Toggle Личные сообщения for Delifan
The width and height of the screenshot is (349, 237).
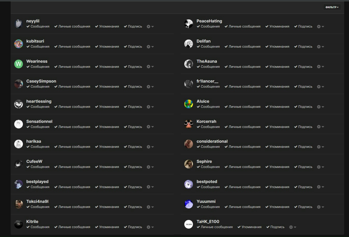tap(242, 47)
